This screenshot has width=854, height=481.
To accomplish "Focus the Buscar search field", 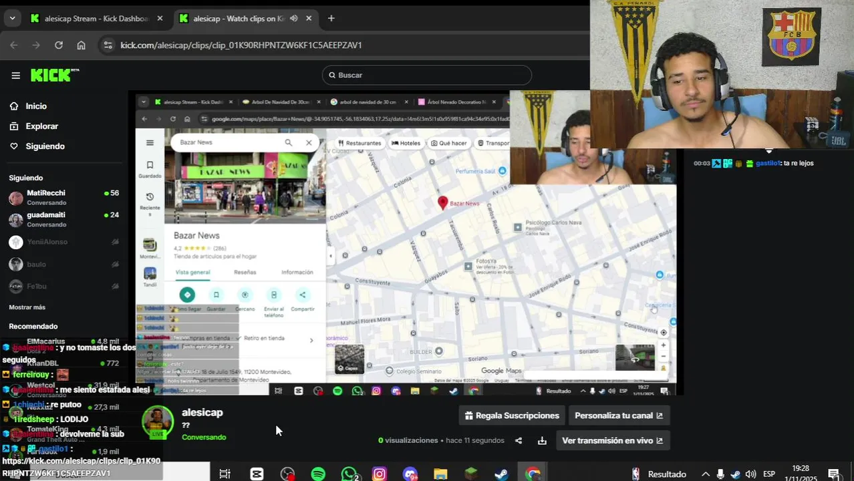I will (x=427, y=75).
